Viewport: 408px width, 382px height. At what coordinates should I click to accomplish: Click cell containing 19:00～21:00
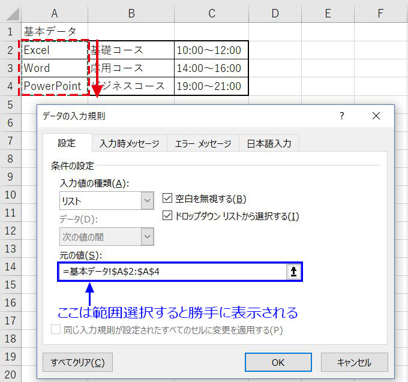tap(212, 86)
